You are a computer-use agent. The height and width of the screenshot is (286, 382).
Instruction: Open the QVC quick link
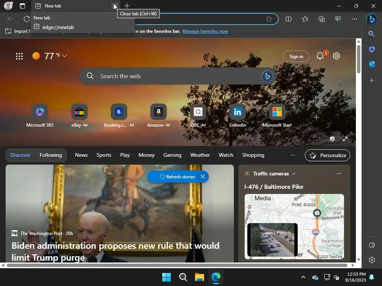point(198,116)
